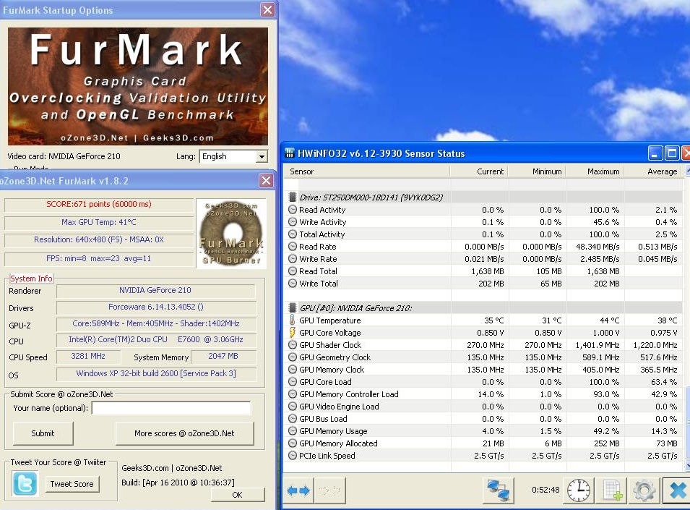Open the Lang English dropdown
This screenshot has width=690, height=510.
pos(233,156)
